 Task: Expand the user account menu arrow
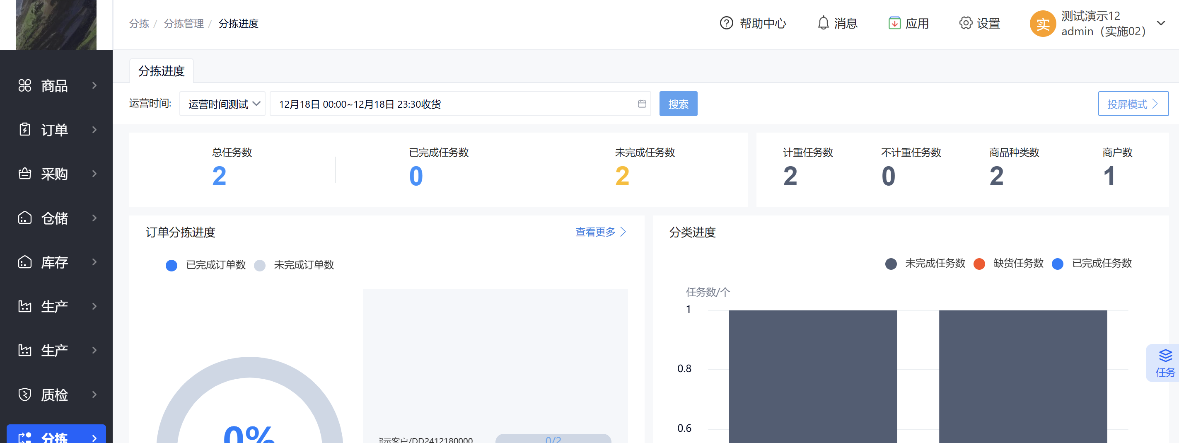(1161, 23)
